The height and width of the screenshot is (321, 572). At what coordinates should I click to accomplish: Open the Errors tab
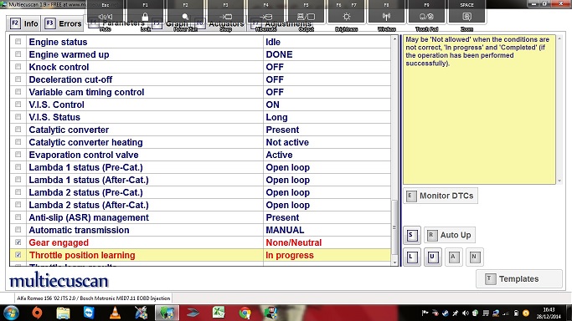63,23
